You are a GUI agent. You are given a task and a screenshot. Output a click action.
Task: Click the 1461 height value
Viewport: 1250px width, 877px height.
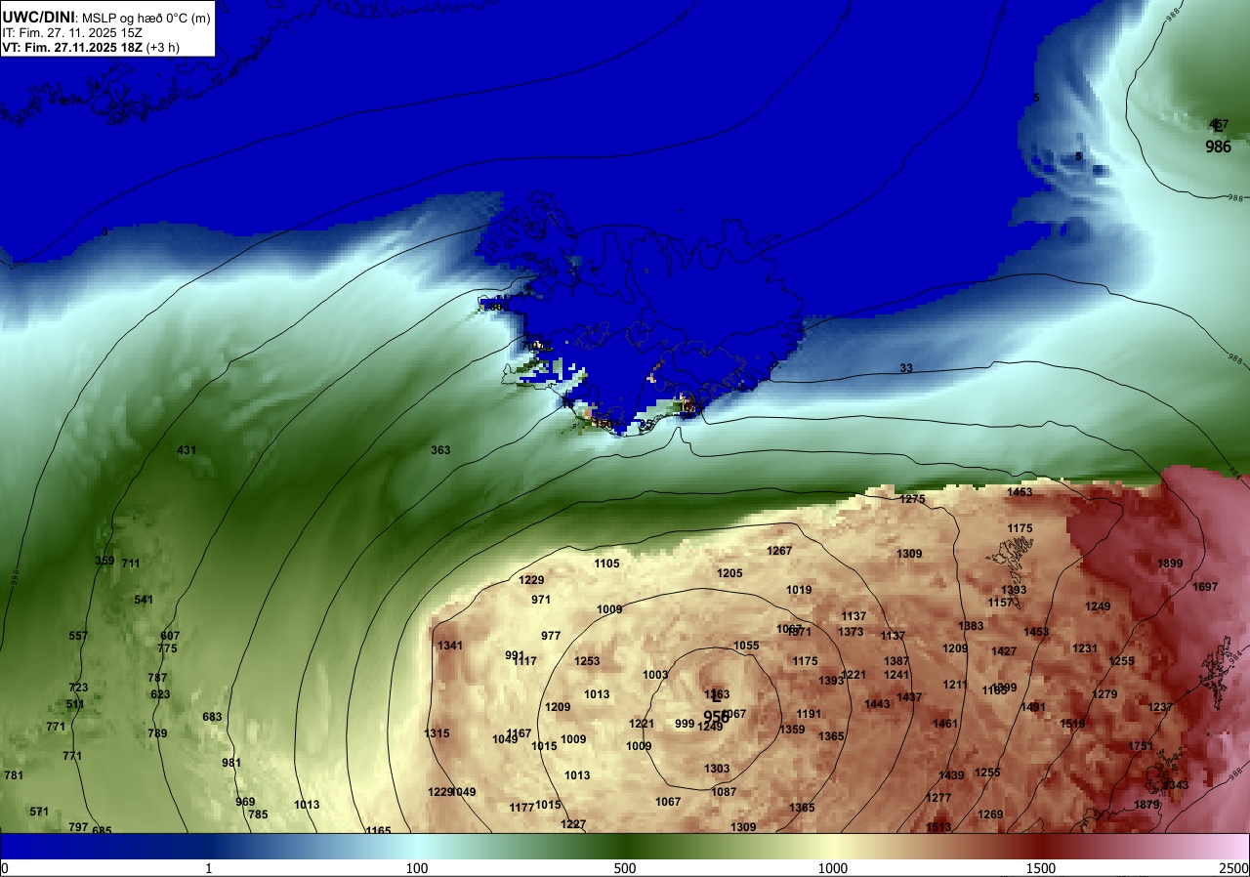945,724
